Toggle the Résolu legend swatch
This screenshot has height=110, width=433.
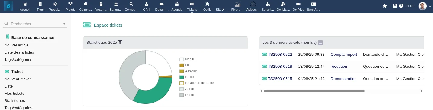click(x=182, y=95)
